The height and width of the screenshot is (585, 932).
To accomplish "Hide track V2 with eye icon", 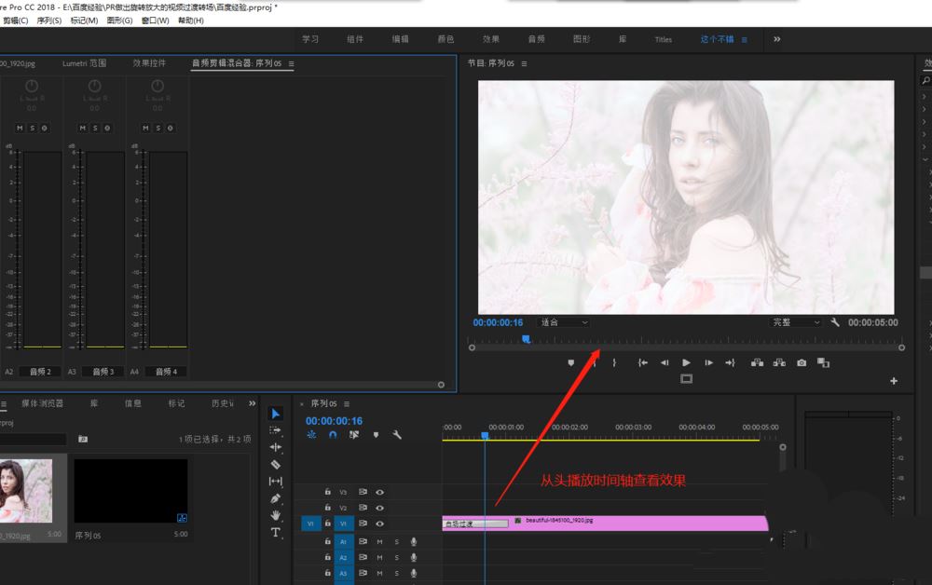I will (379, 508).
